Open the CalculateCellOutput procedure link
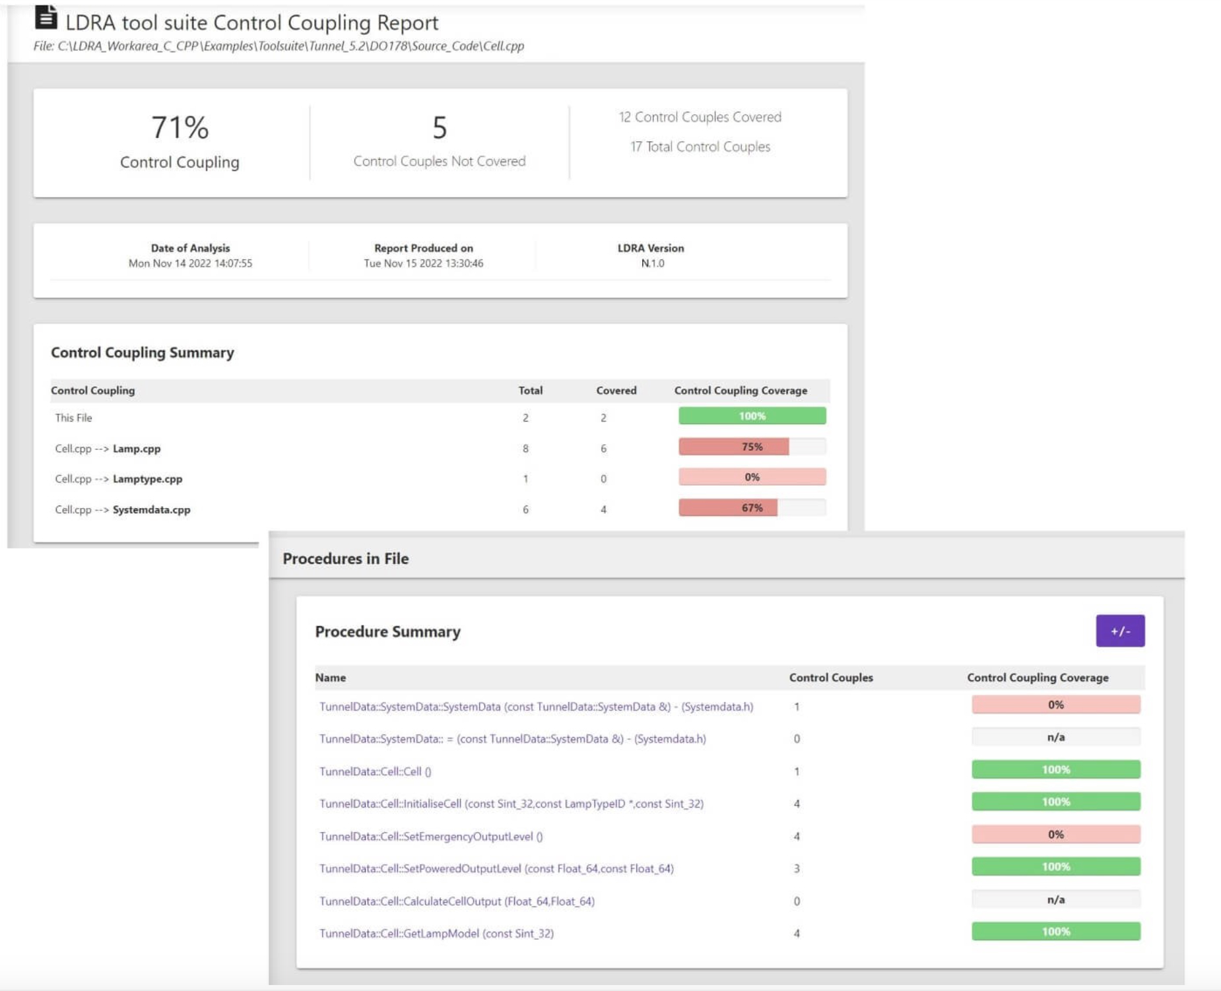 (457, 901)
